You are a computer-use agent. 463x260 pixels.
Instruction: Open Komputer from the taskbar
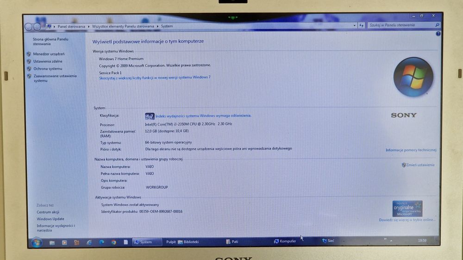coord(285,241)
